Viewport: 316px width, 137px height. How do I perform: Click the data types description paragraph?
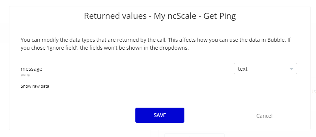[x=156, y=44]
